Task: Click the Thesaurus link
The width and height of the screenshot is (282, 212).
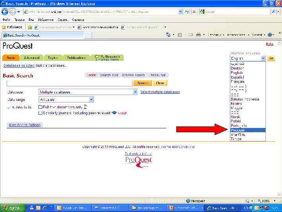Action: pyautogui.click(x=158, y=75)
